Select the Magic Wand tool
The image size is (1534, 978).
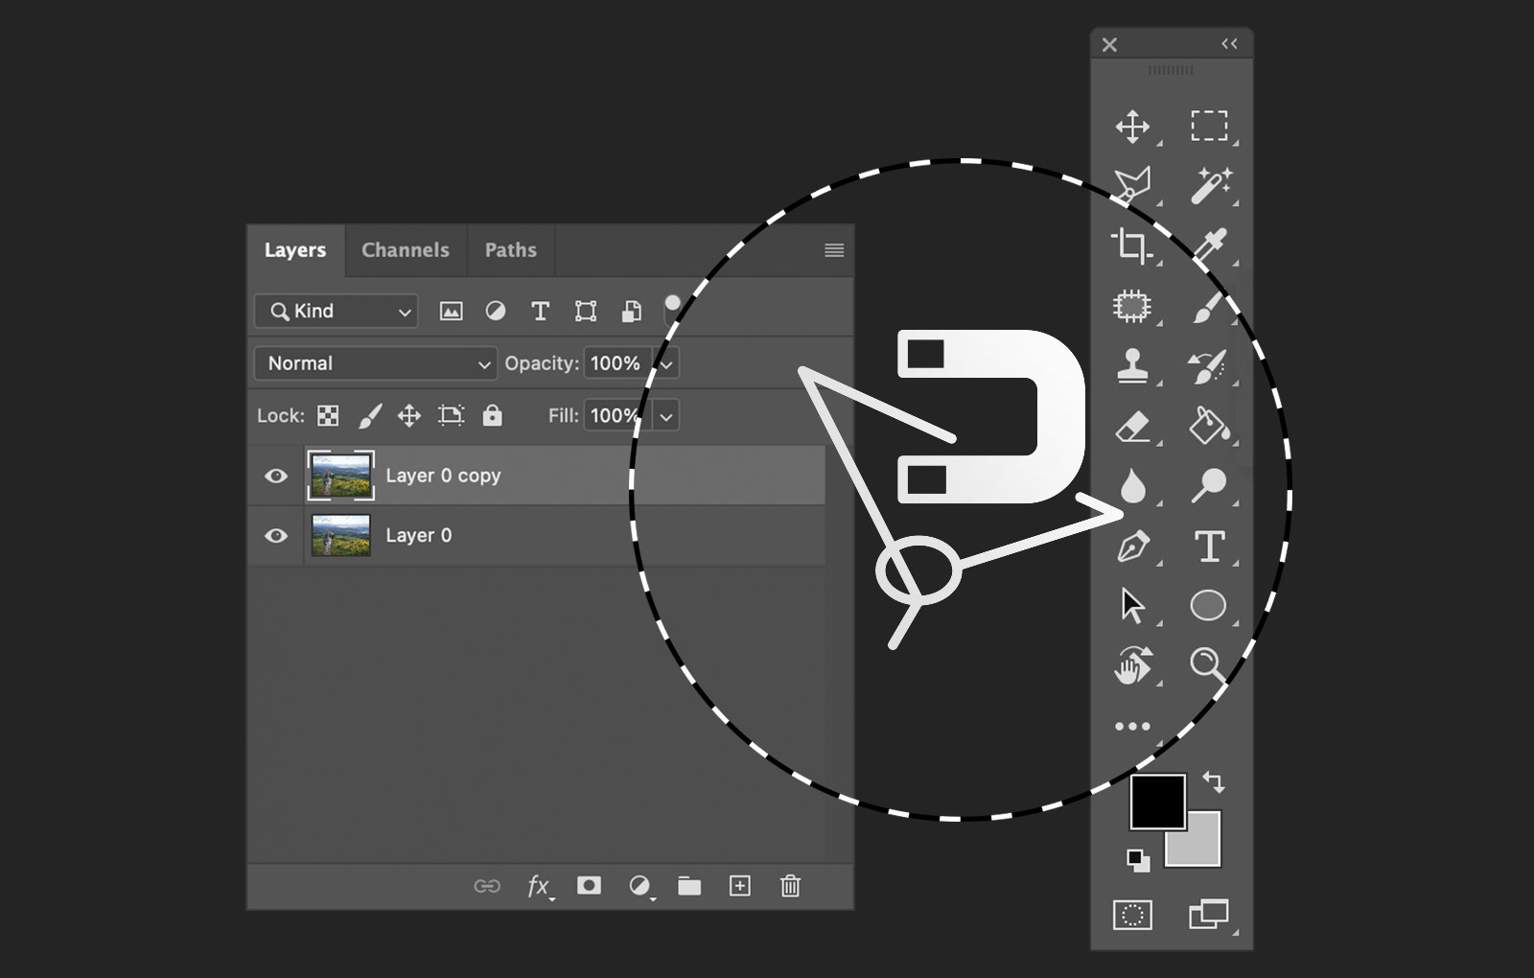(1211, 185)
